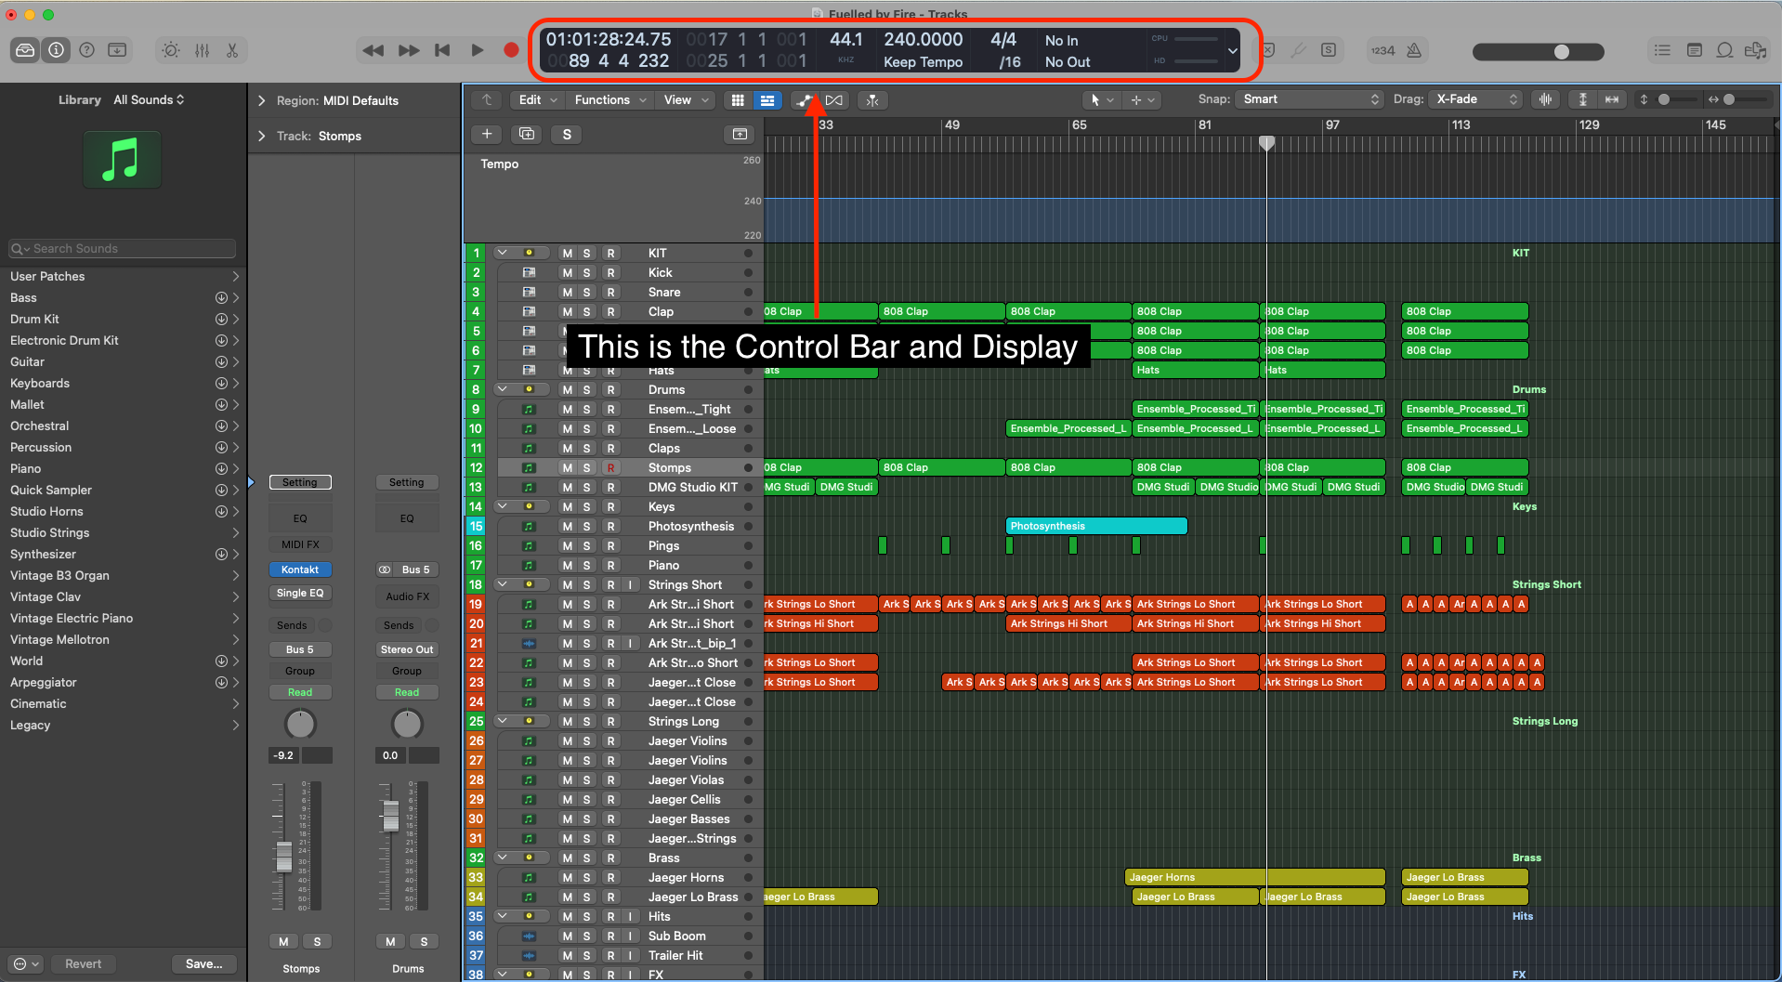The height and width of the screenshot is (982, 1782).
Task: Solo the Kick track
Action: pos(586,272)
